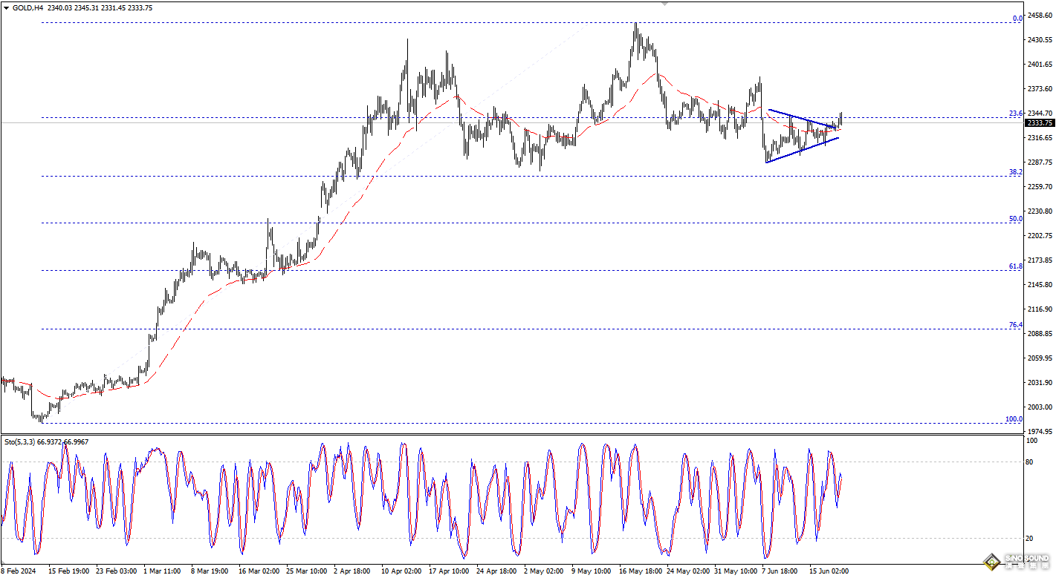
Task: Click the 23.6 Fibonacci level label
Action: pyautogui.click(x=1016, y=114)
